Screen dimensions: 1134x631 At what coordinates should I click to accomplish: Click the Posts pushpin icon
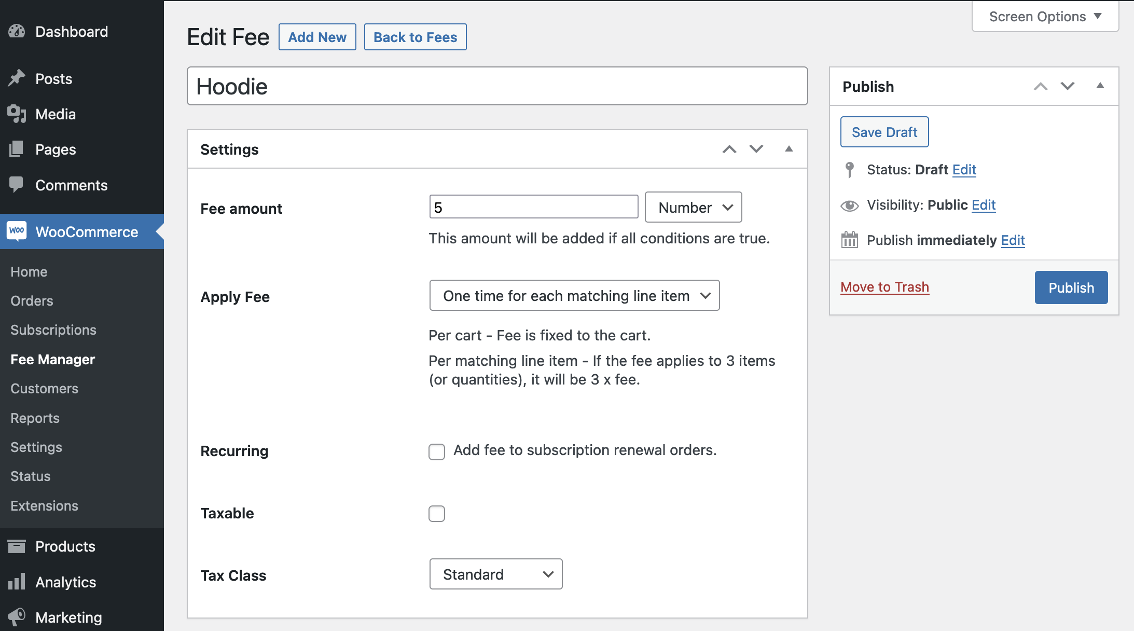click(17, 78)
